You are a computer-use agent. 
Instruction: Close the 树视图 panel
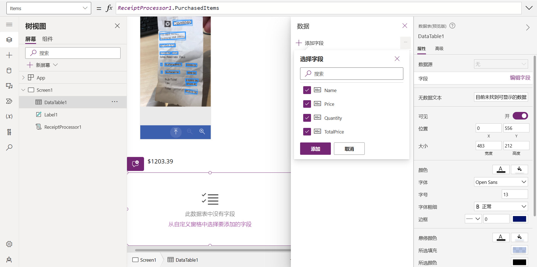(x=117, y=26)
